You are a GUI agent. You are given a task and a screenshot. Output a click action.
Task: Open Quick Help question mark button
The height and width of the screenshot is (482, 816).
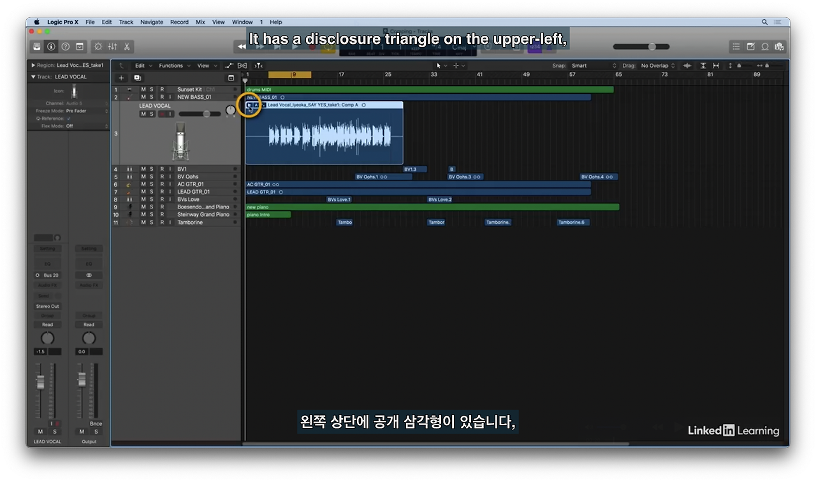(66, 47)
